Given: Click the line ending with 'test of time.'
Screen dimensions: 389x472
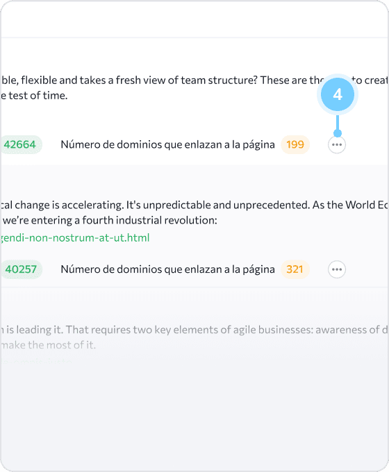Looking at the screenshot, I should tap(34, 96).
